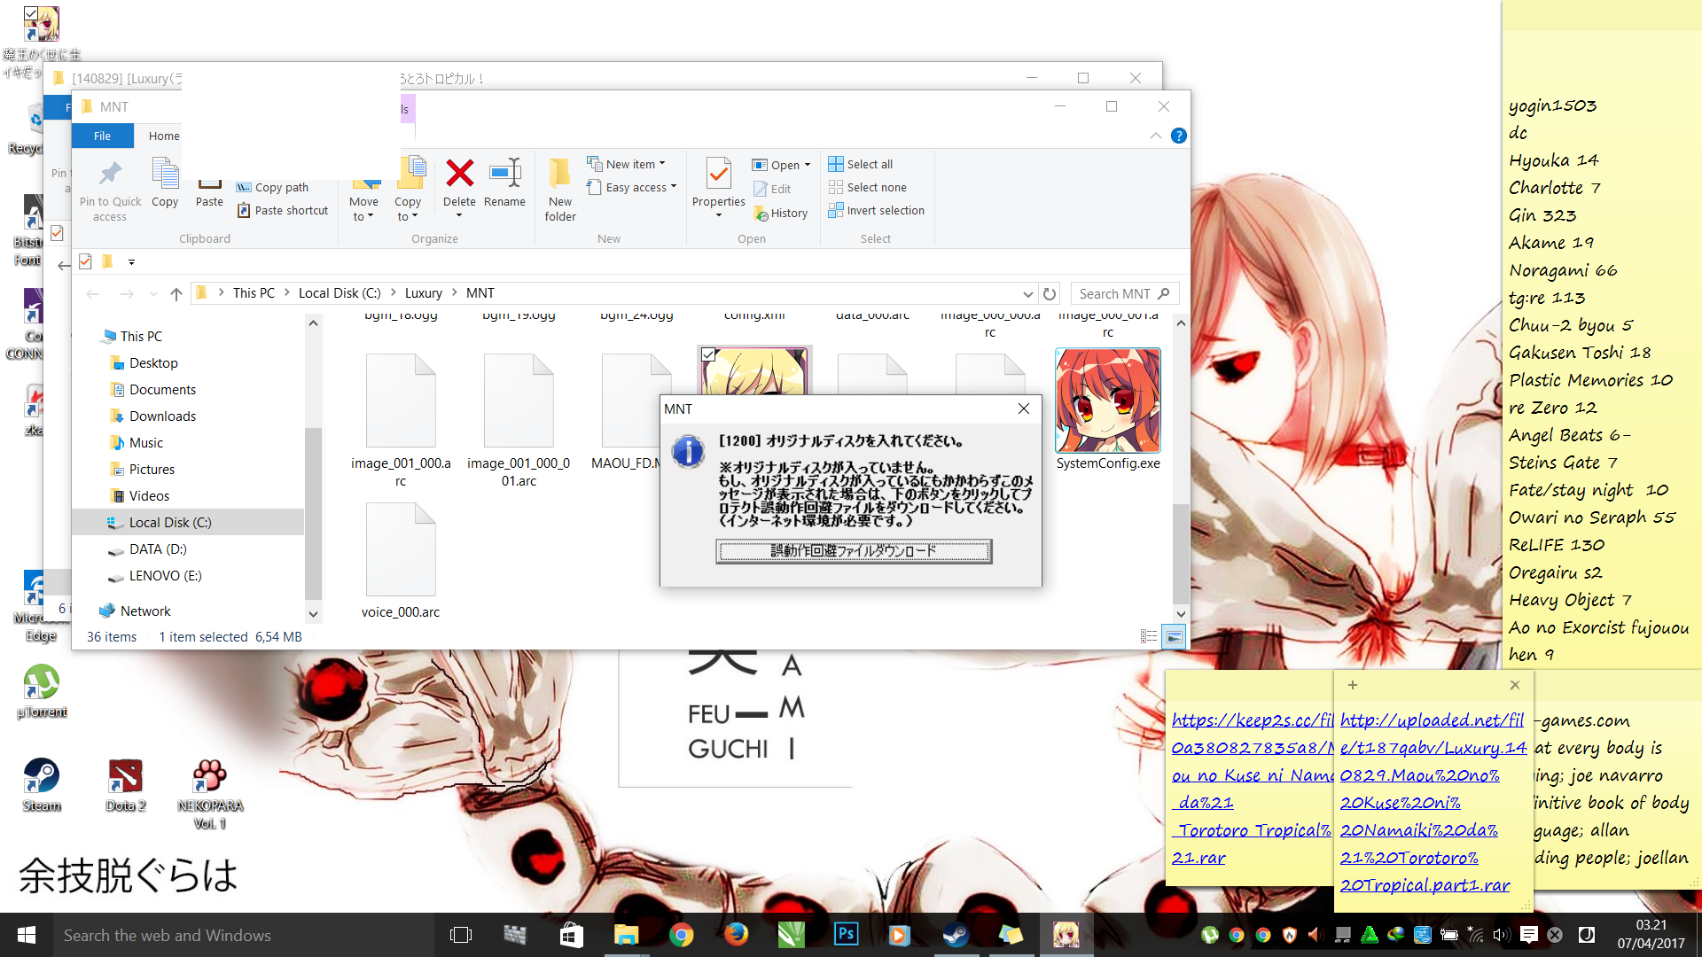
Task: Close the MNT error dialog
Action: [x=1023, y=408]
